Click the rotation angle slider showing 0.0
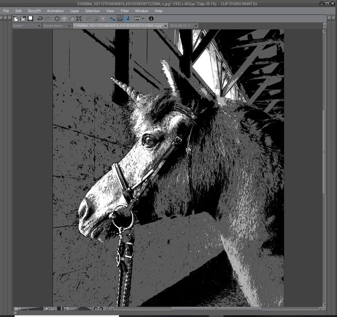 77,309
